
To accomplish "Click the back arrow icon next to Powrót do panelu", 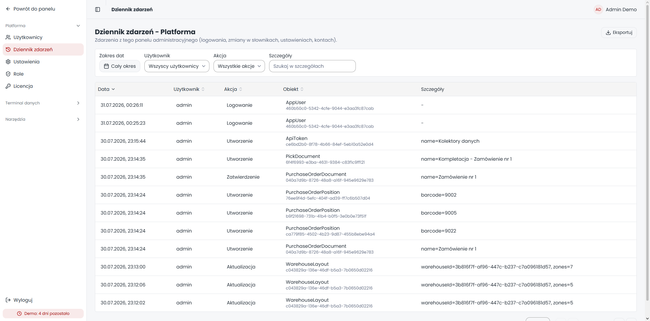I will point(8,9).
